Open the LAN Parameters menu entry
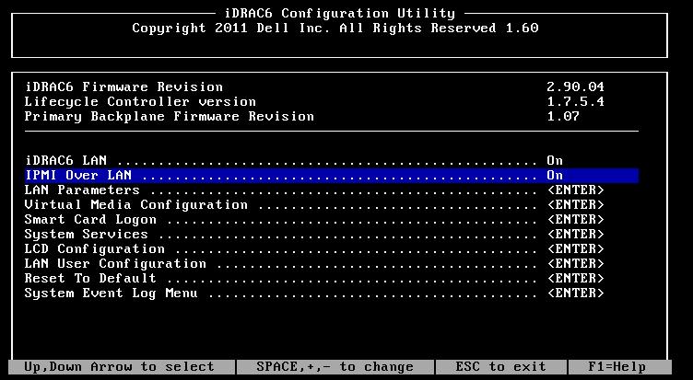The width and height of the screenshot is (693, 380). tap(82, 190)
